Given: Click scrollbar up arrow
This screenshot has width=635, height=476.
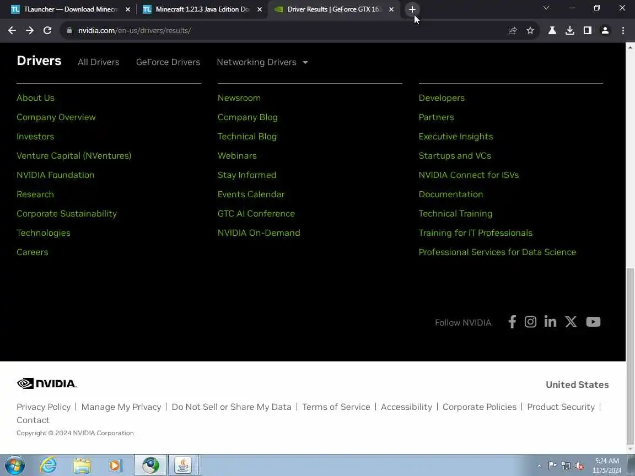Looking at the screenshot, I should click(630, 47).
